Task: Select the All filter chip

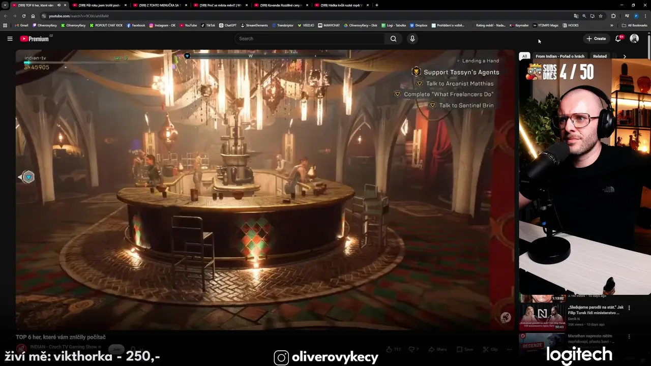Action: tap(524, 56)
